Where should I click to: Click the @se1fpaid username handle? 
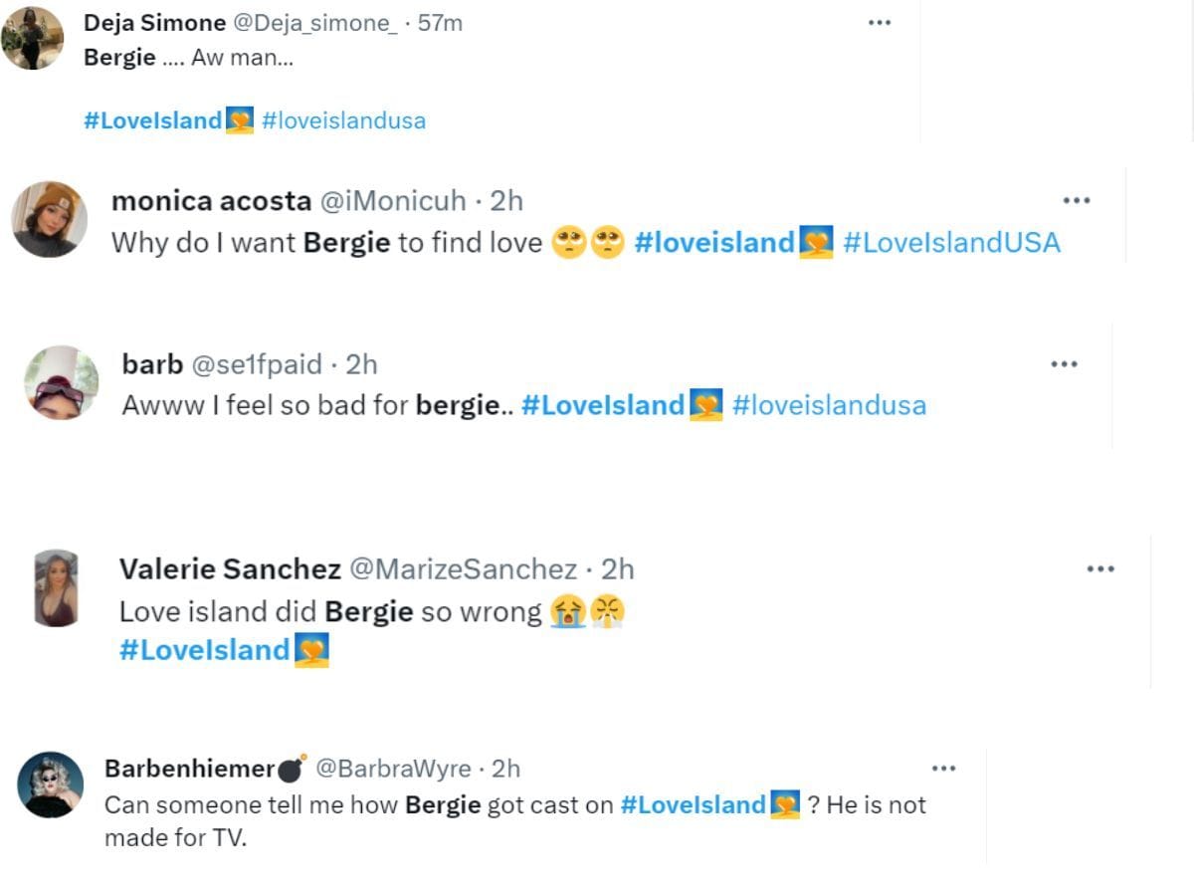point(258,364)
